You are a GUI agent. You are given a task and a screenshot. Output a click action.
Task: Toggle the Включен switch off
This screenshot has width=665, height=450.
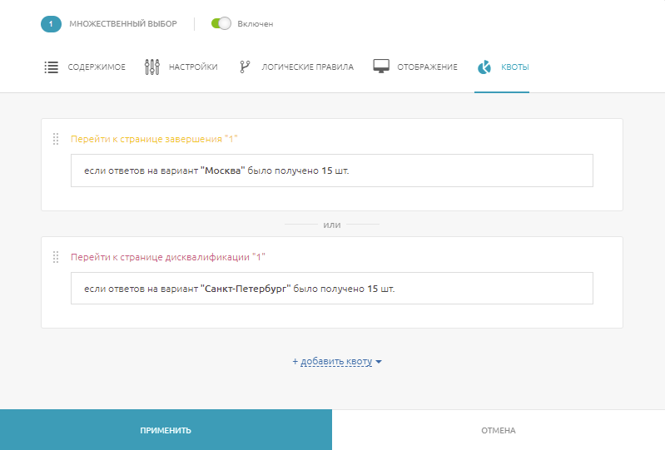221,23
